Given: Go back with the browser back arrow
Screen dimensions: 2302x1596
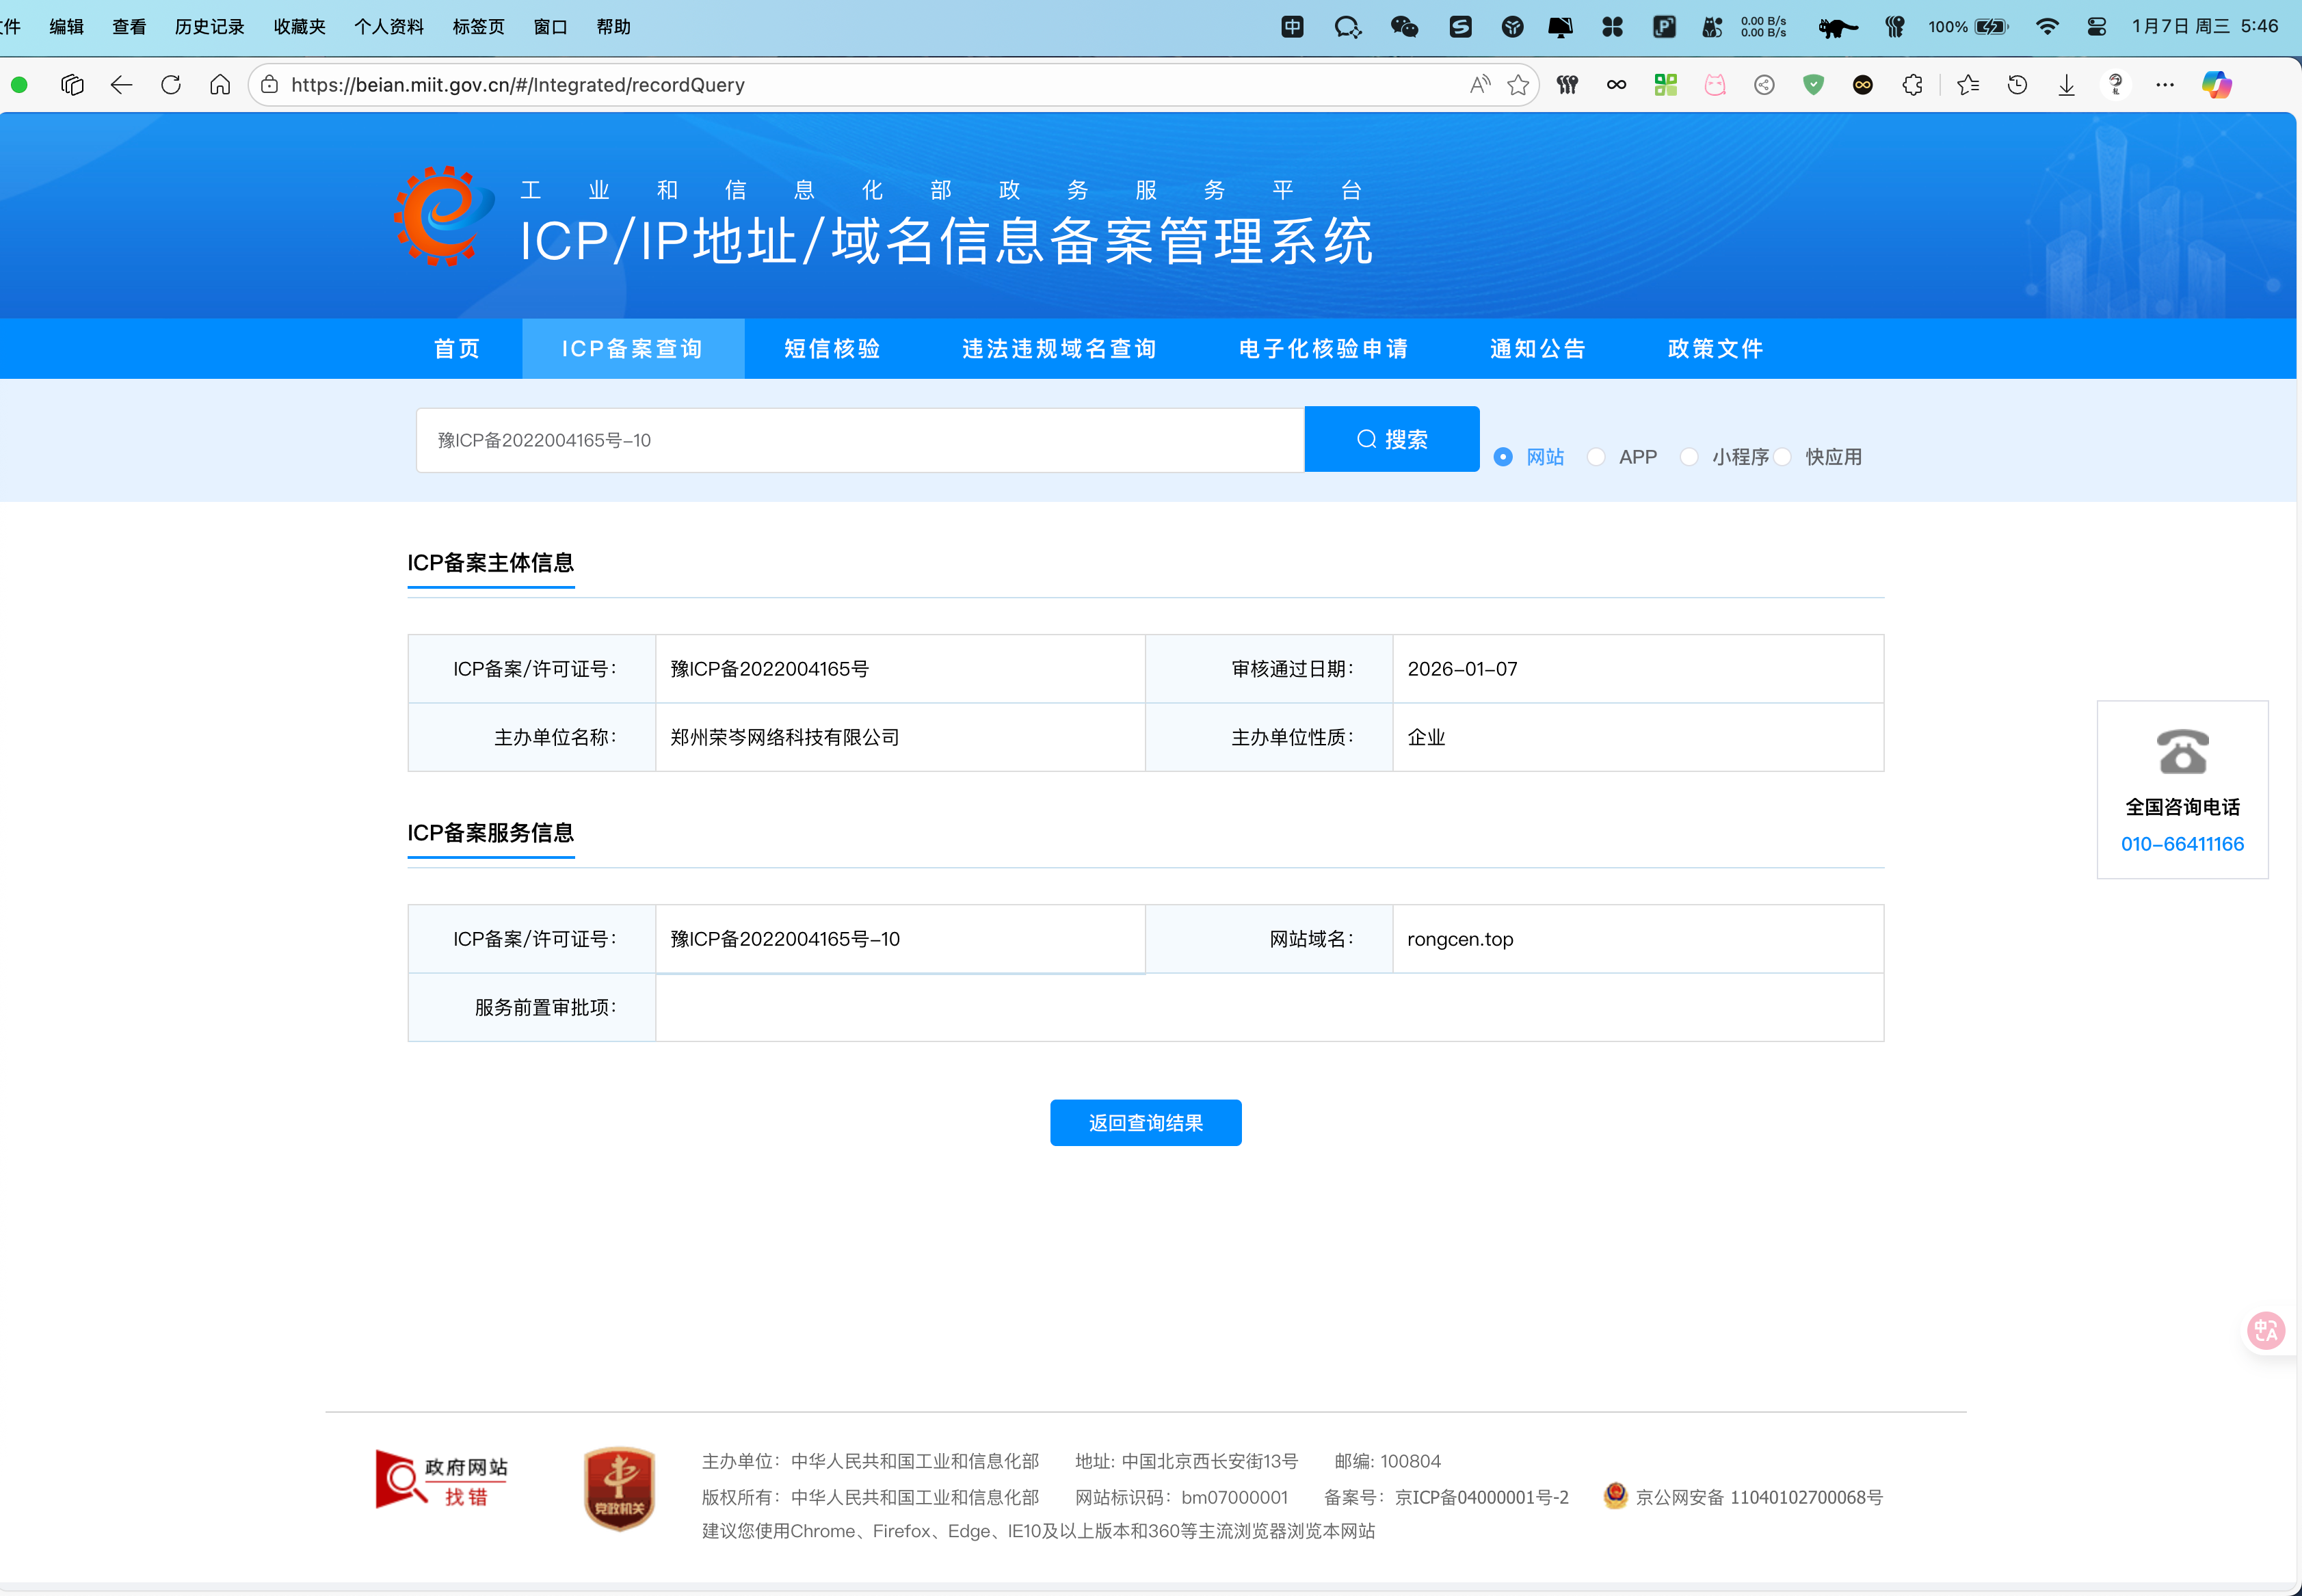Looking at the screenshot, I should (x=121, y=85).
